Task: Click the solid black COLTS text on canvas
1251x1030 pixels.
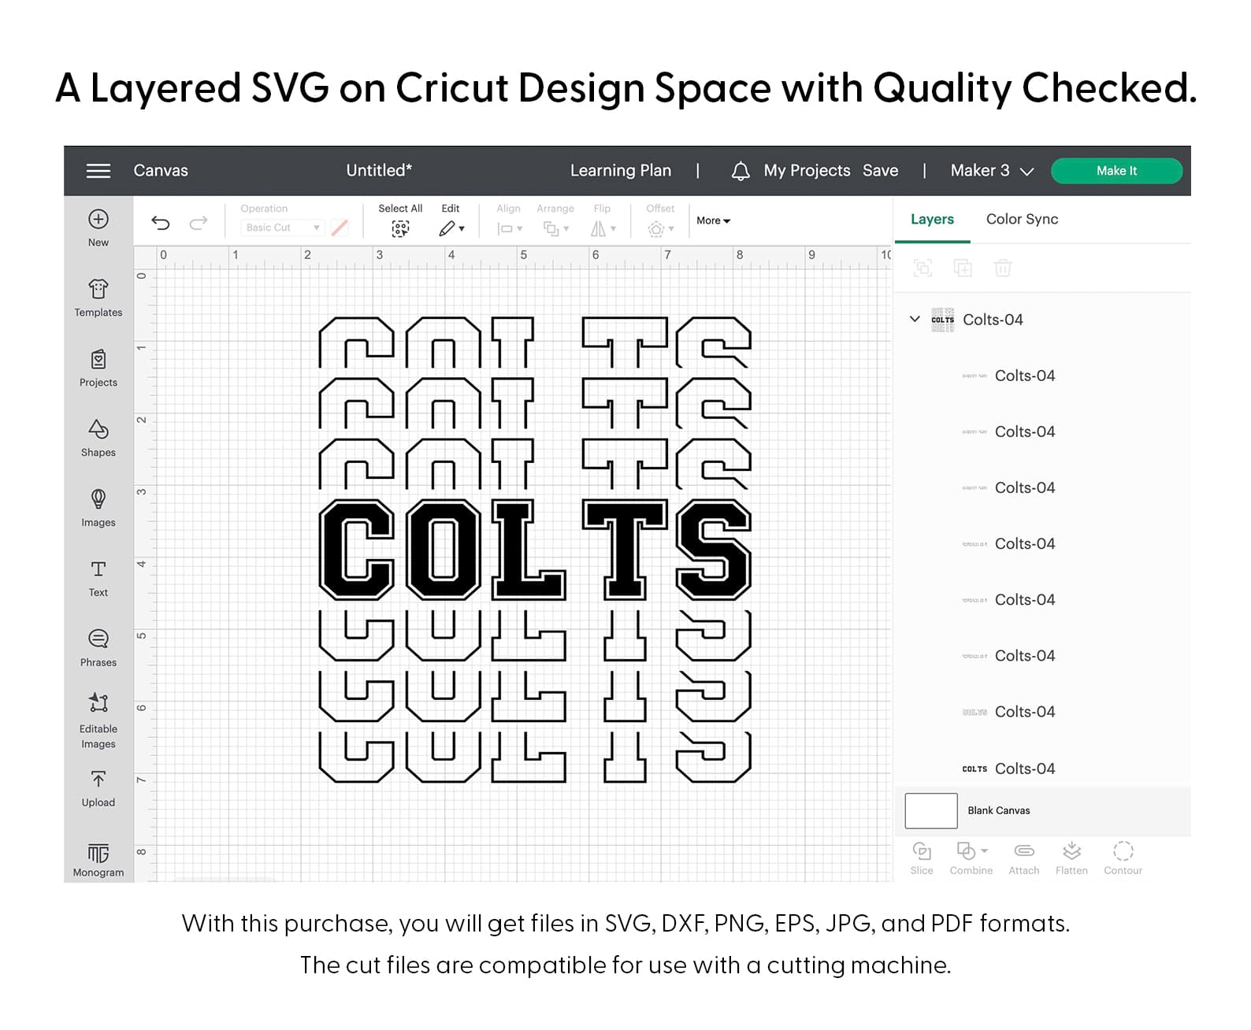Action: point(535,550)
